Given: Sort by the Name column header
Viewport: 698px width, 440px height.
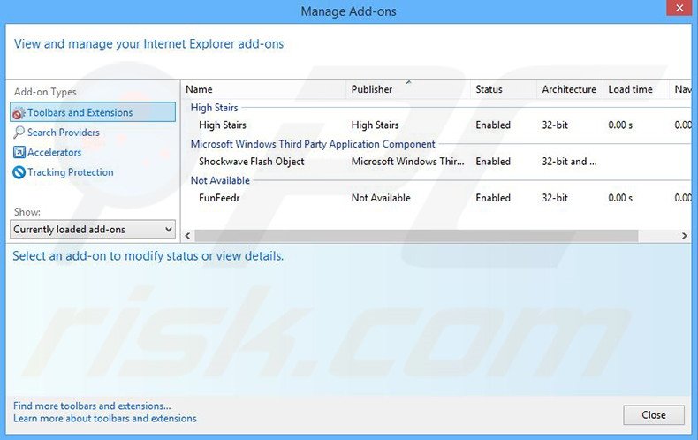Looking at the screenshot, I should 263,89.
